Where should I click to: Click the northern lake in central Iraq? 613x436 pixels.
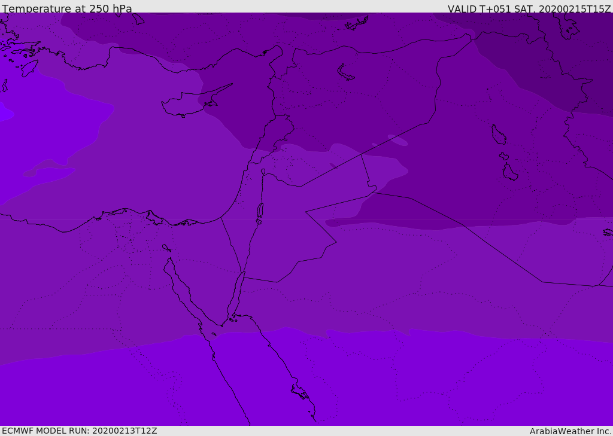498,135
